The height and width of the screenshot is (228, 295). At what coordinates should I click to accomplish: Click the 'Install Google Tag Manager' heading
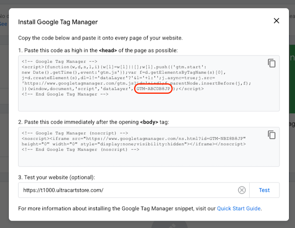click(58, 22)
